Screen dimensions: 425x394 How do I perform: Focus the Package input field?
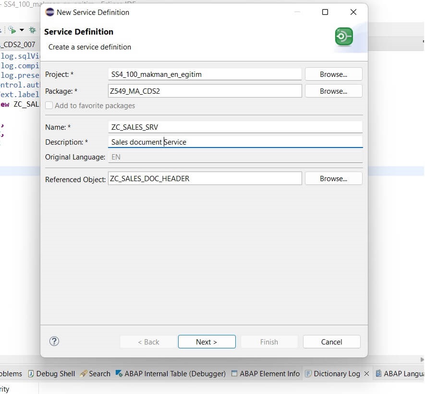205,91
